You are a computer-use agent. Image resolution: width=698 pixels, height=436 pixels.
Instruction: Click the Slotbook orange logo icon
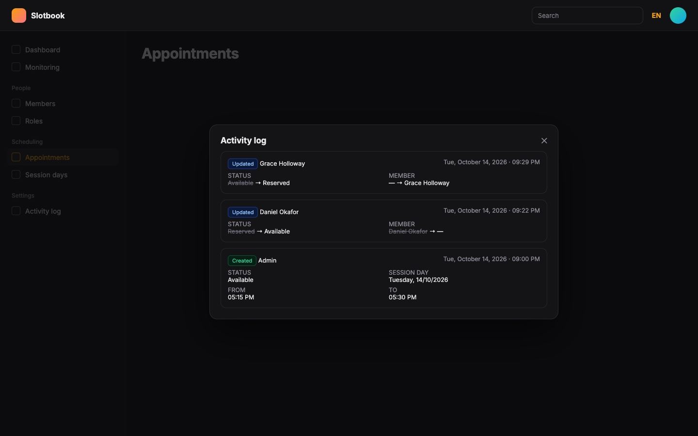(x=19, y=16)
